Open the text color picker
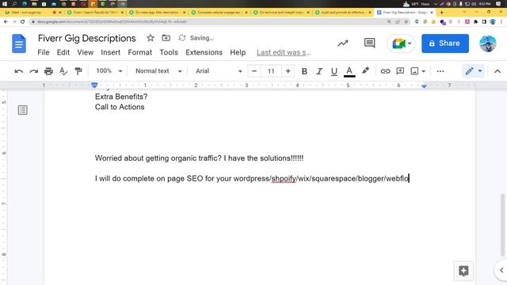The height and width of the screenshot is (285, 507). 349,71
